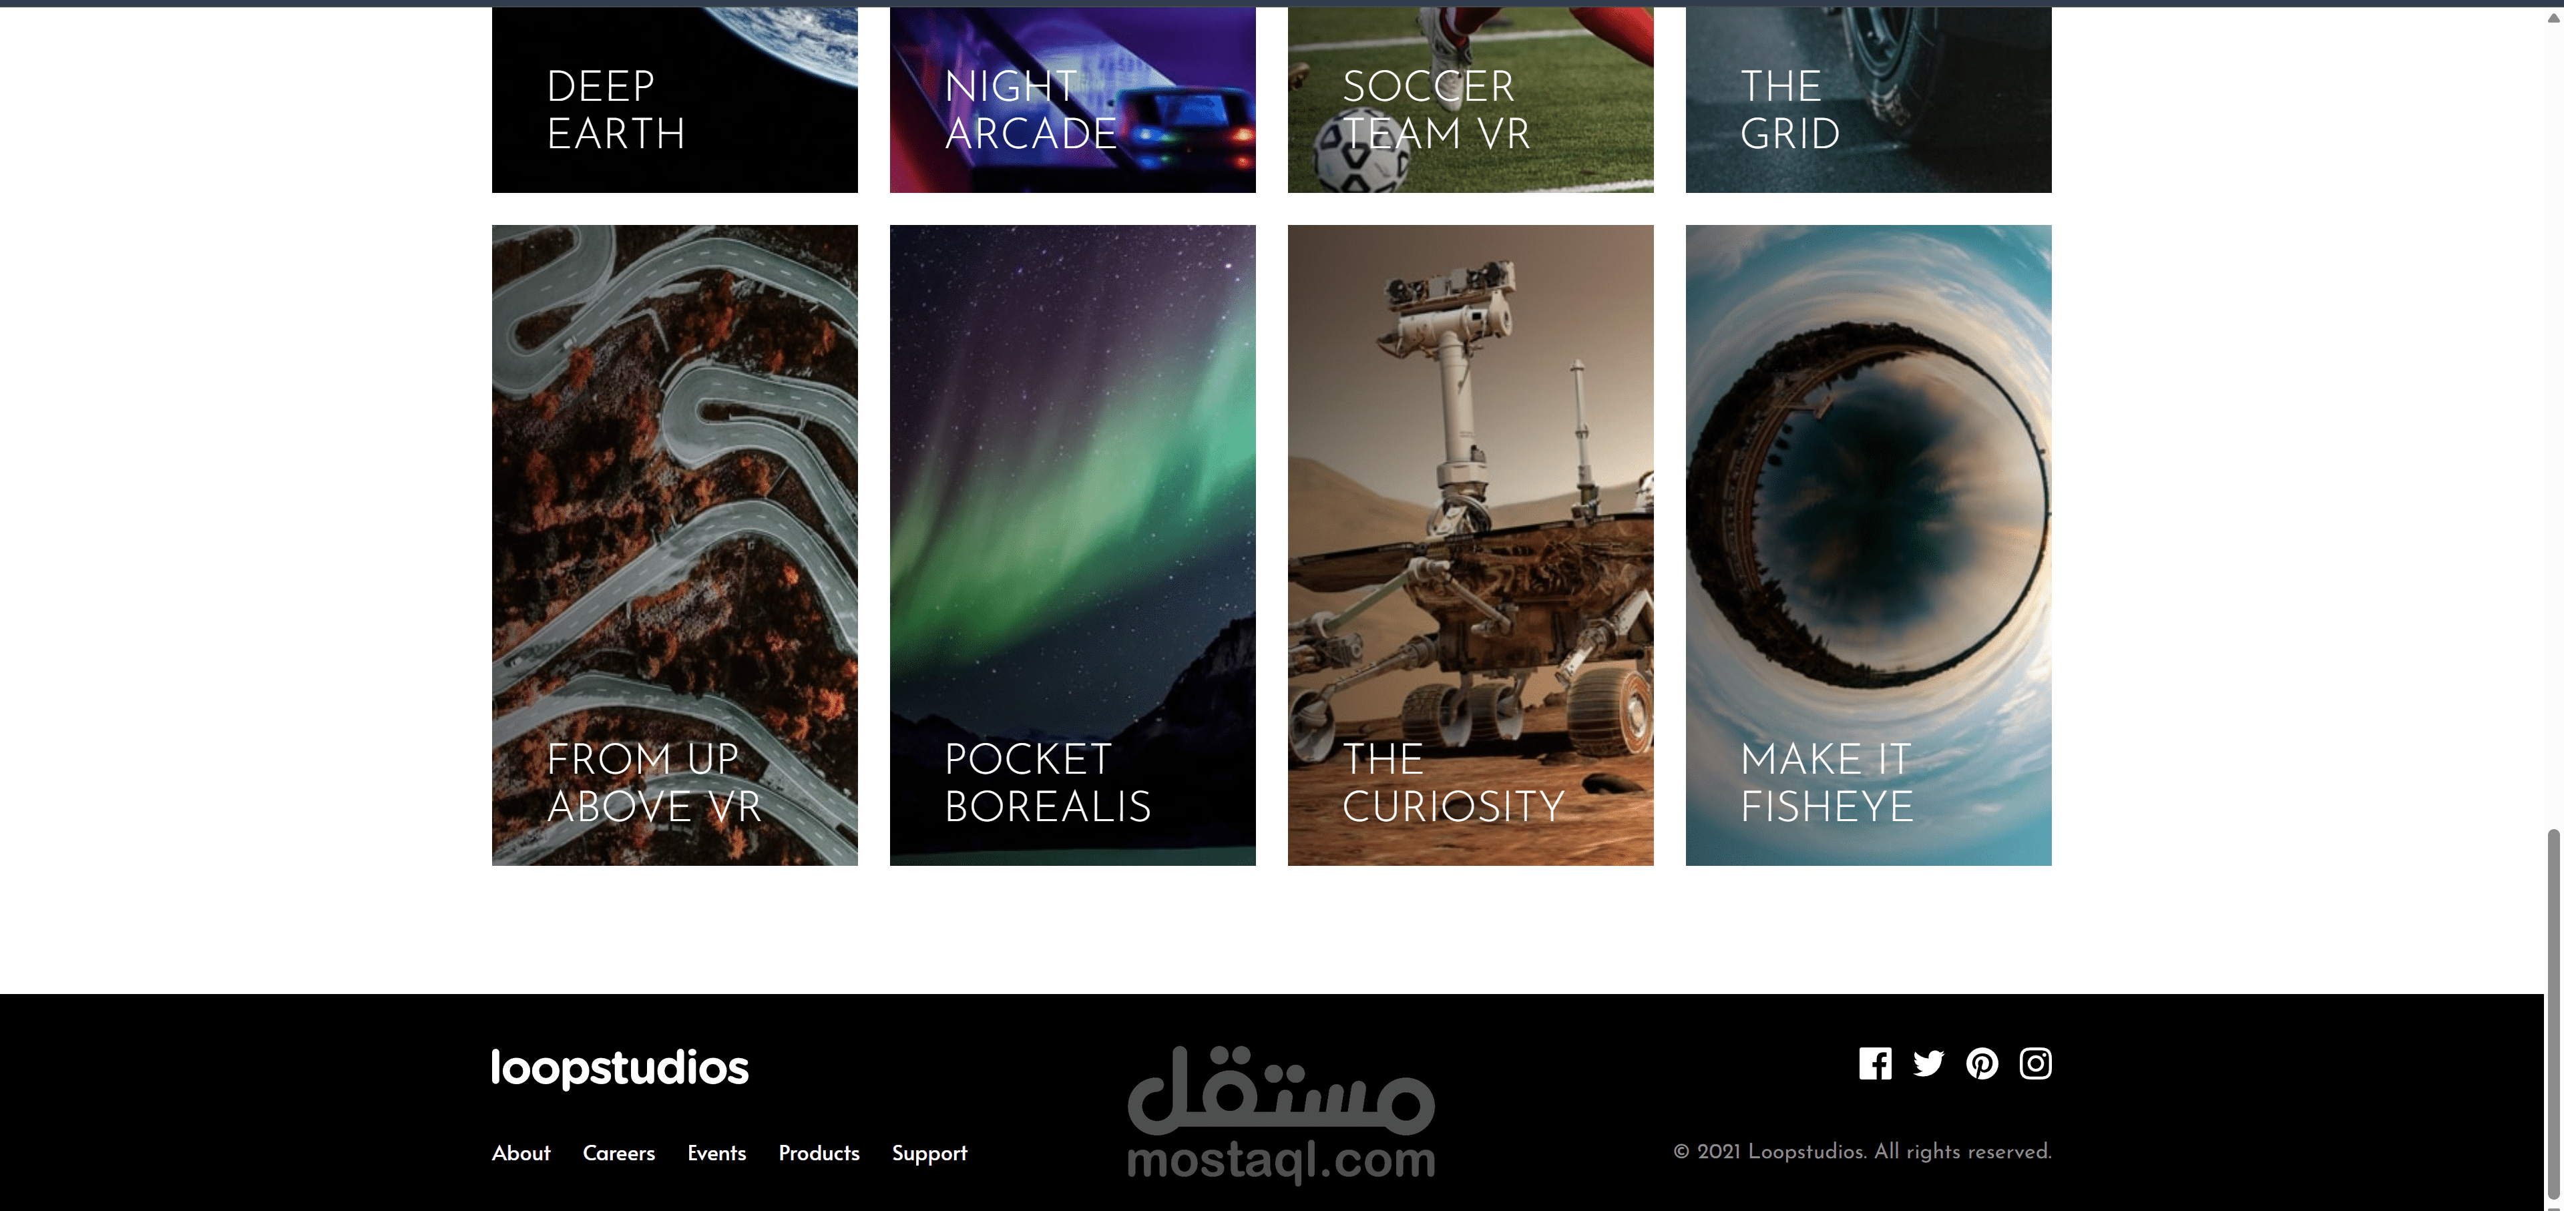Image resolution: width=2564 pixels, height=1211 pixels.
Task: Select the Products footer link
Action: tap(819, 1152)
